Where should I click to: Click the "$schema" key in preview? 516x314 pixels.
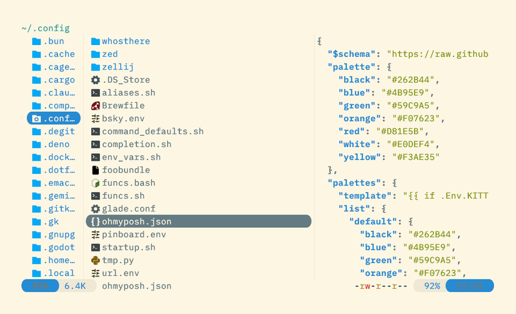click(x=352, y=54)
